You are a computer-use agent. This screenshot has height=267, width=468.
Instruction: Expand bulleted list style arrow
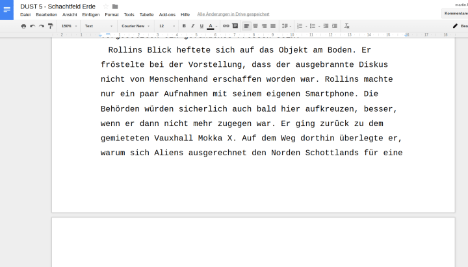coord(319,26)
